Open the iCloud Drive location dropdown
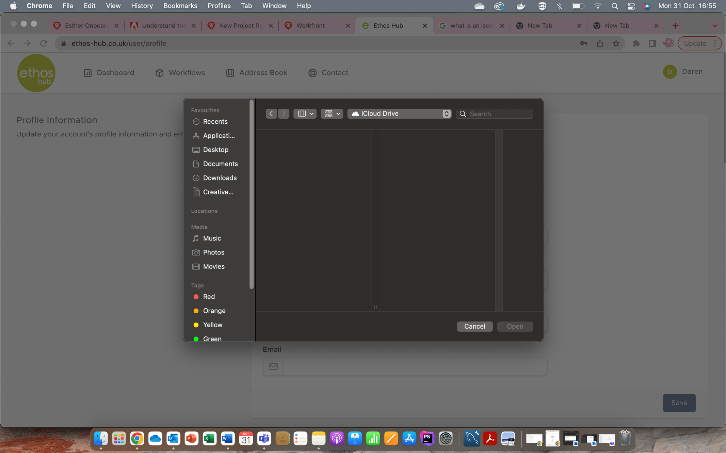The height and width of the screenshot is (453, 726). coord(399,114)
